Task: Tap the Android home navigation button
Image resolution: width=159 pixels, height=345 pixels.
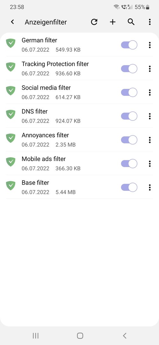Action: pyautogui.click(x=80, y=335)
